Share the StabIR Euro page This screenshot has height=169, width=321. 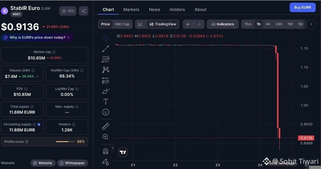pyautogui.click(x=84, y=11)
